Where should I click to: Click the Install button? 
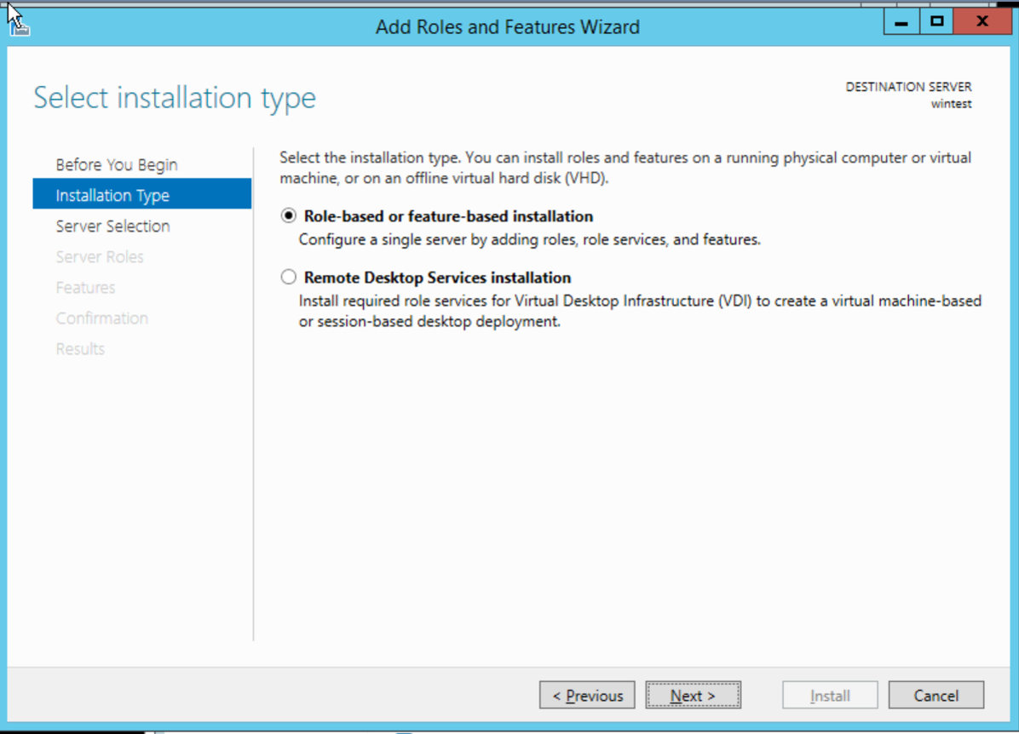click(x=830, y=695)
